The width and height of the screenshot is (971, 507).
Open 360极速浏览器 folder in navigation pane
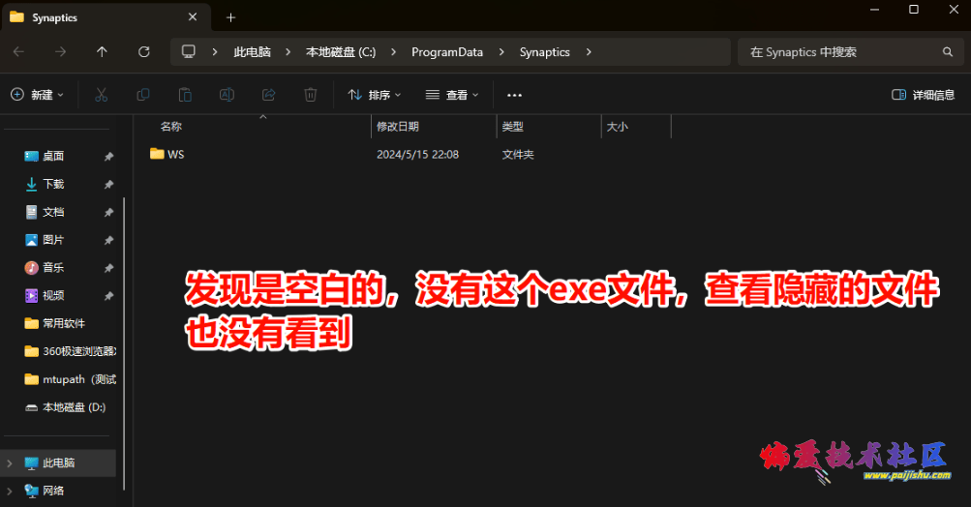[x=79, y=351]
